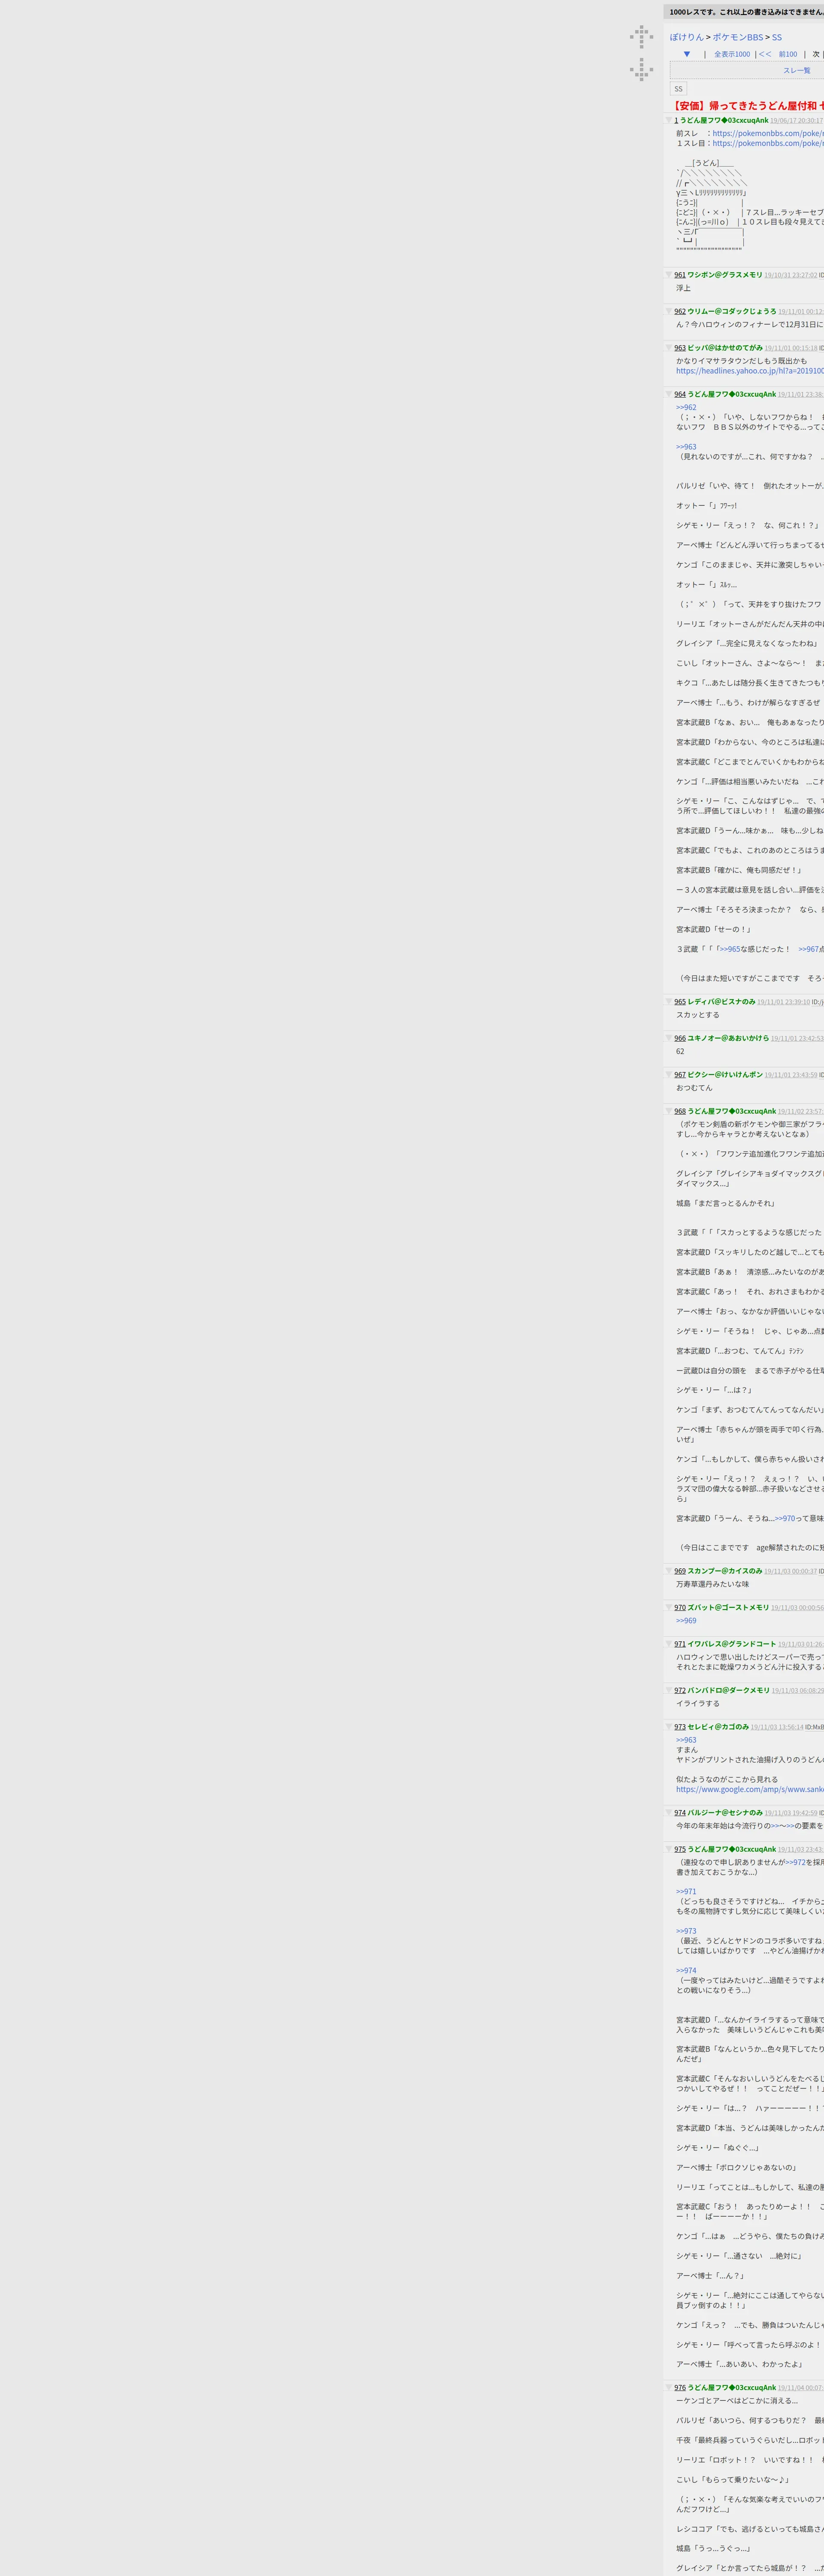This screenshot has width=824, height=2576.
Task: Open the 前スレ pokemonbbs.com link
Action: coord(768,133)
